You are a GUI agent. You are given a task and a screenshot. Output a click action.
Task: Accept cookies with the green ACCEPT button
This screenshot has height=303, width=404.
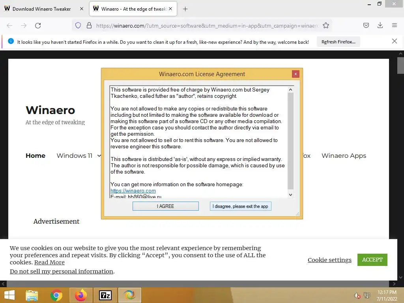click(x=372, y=260)
